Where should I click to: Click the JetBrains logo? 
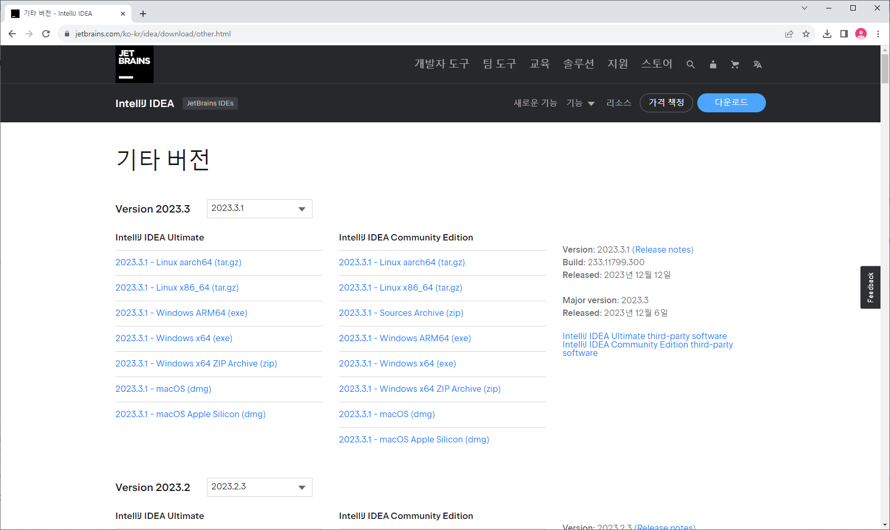tap(135, 64)
